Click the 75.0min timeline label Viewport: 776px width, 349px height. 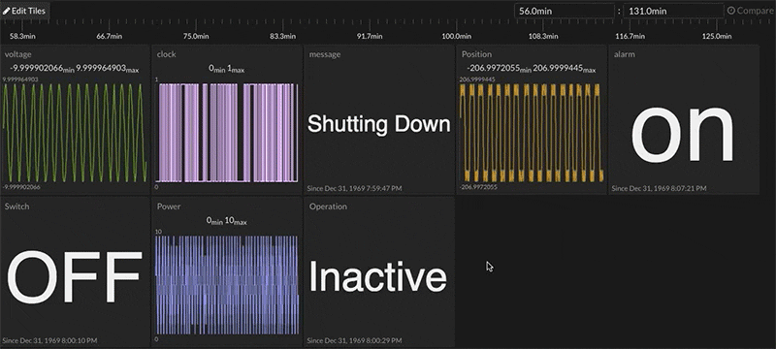point(196,36)
